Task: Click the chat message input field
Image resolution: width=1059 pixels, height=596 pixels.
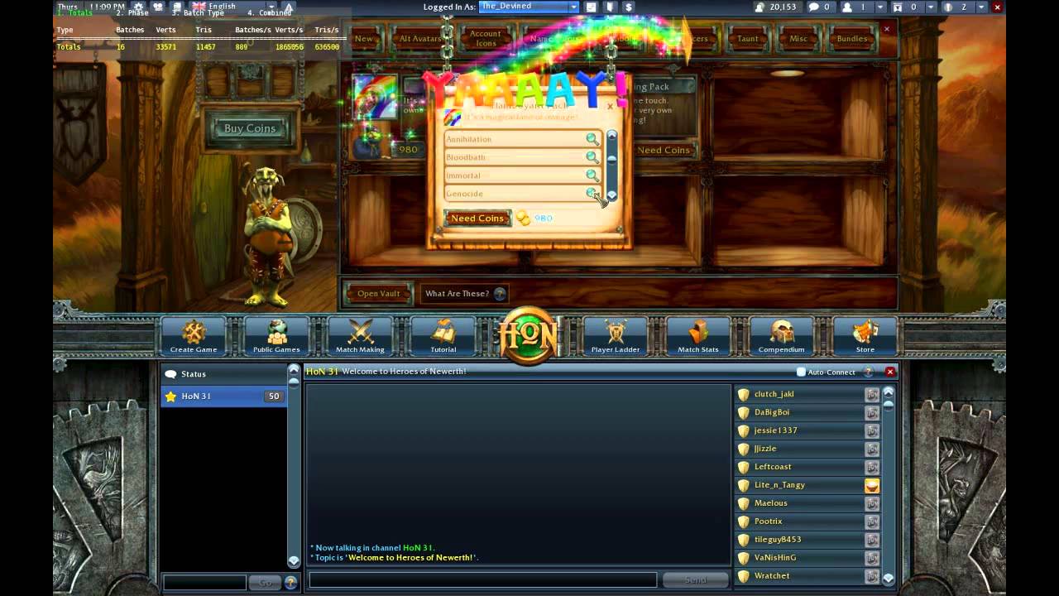Action: [482, 580]
